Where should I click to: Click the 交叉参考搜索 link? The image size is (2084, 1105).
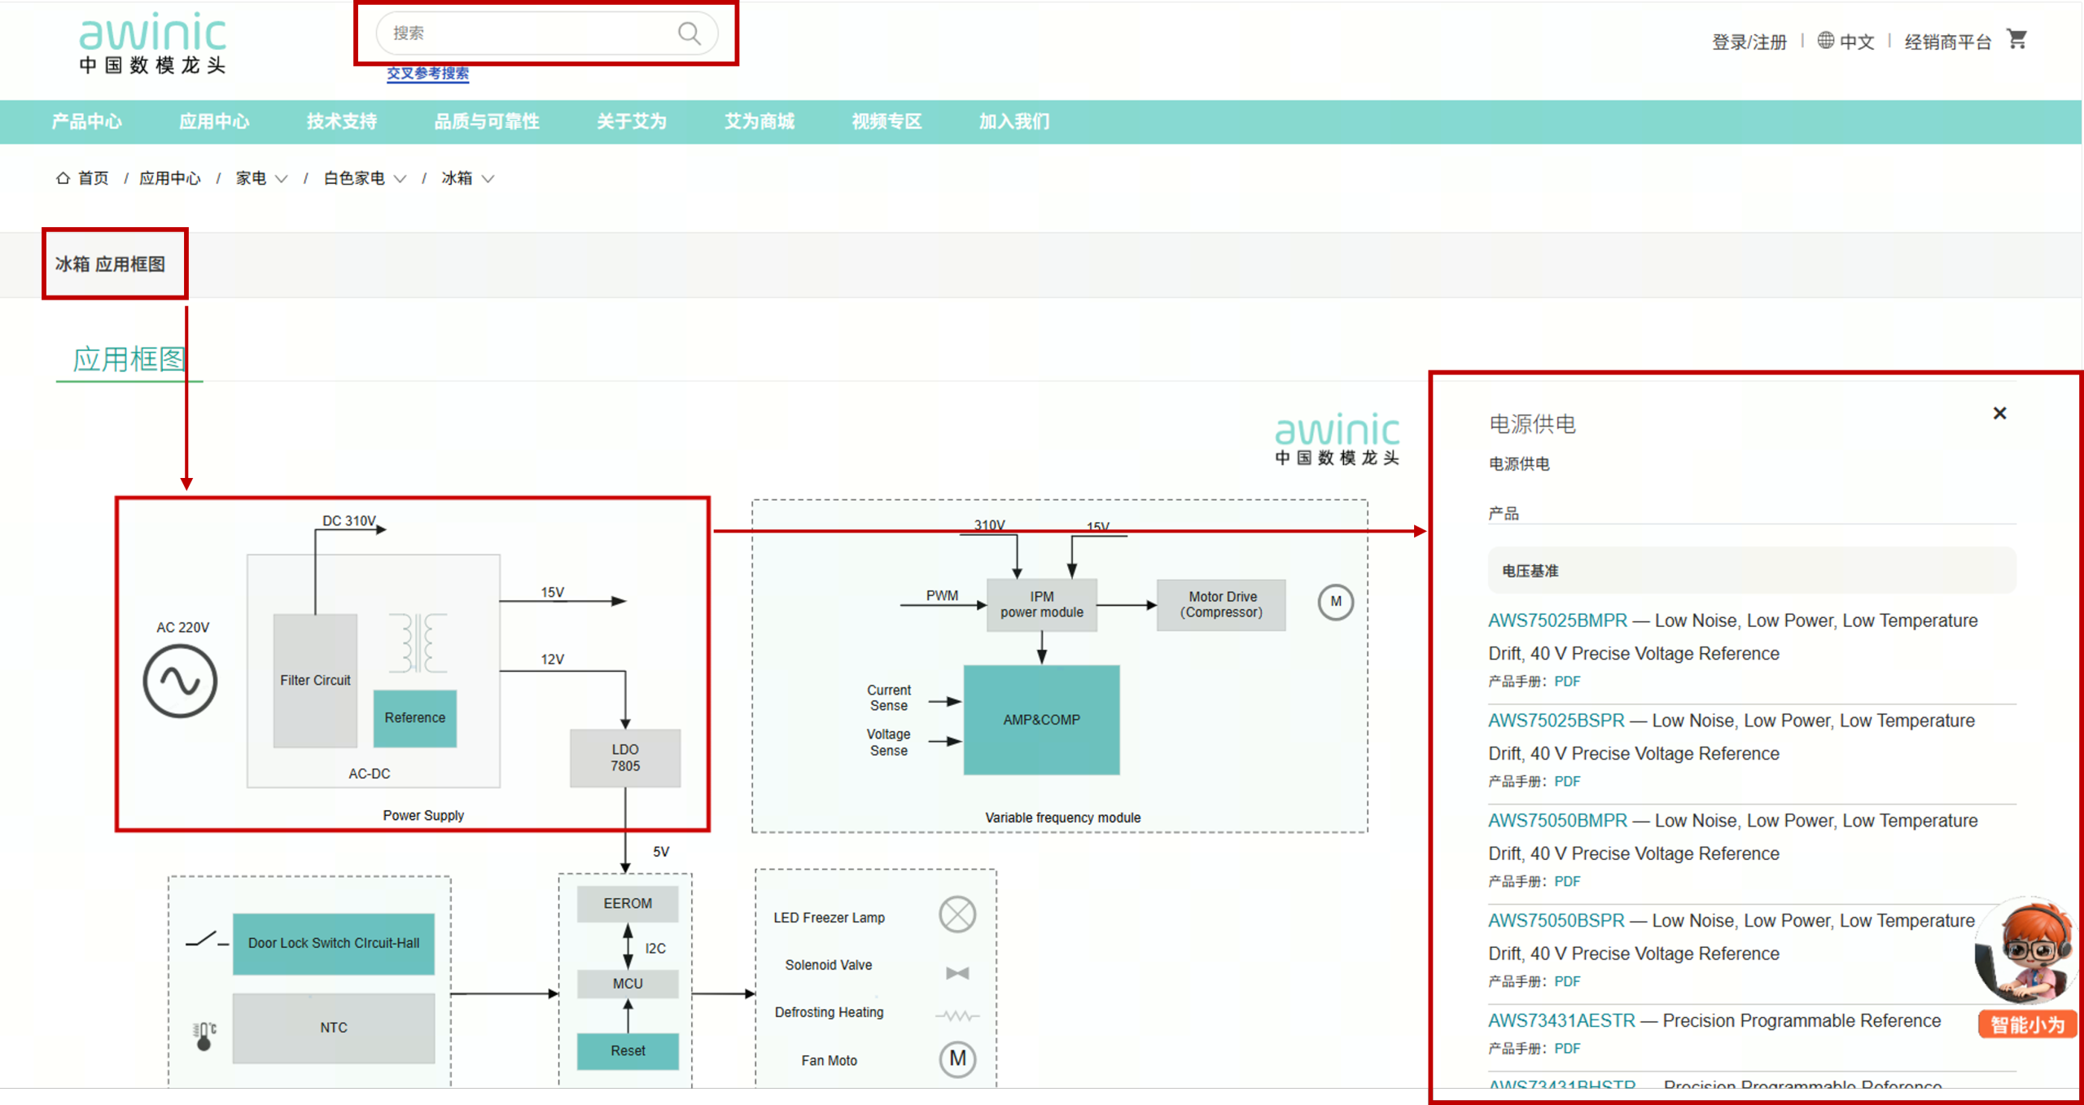pos(428,73)
